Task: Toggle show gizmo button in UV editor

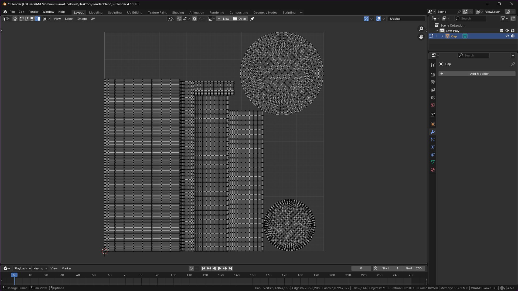Action: (x=366, y=19)
